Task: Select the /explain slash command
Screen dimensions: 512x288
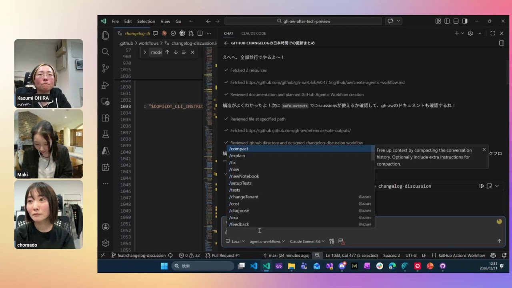Action: (300, 156)
